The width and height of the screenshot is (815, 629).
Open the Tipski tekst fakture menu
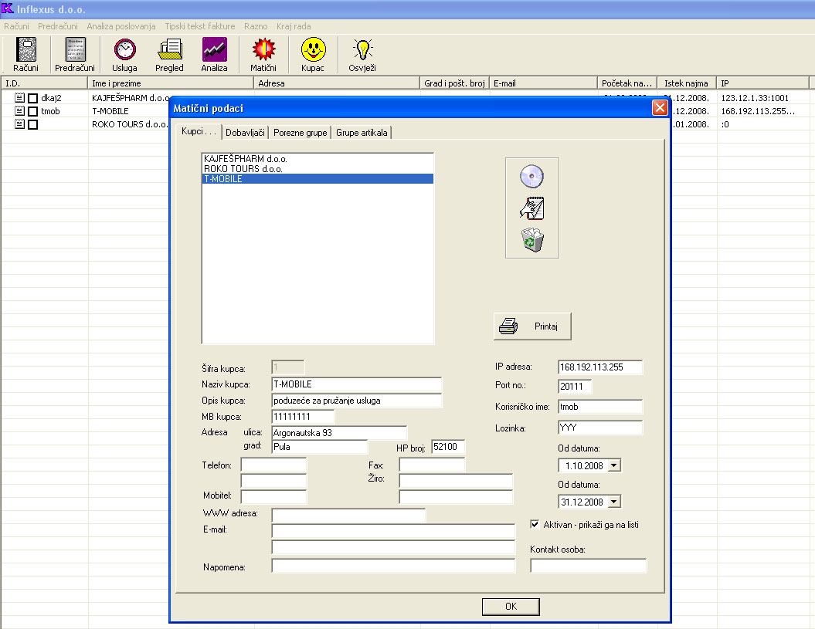[200, 26]
